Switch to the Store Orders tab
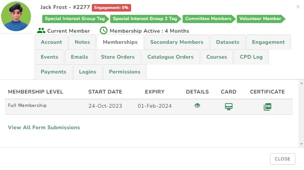304x170 pixels. tap(118, 57)
